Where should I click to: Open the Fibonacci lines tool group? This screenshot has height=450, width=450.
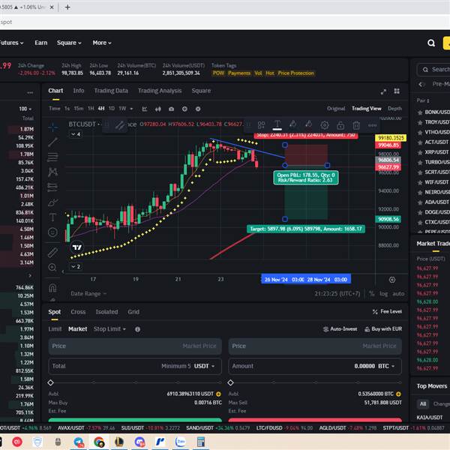52,157
